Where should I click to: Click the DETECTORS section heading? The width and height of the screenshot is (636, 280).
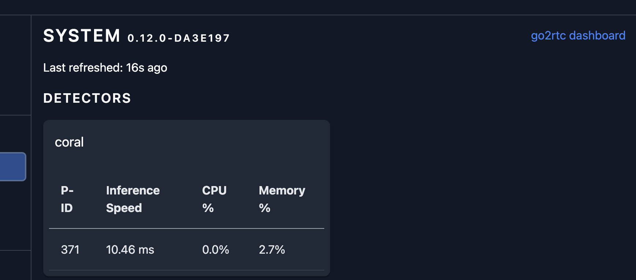87,98
